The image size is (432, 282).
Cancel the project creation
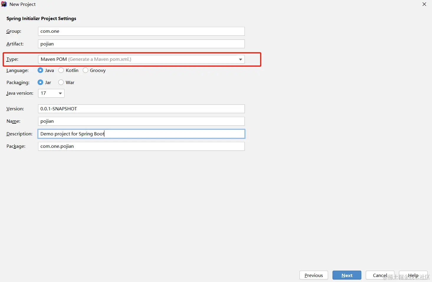[380, 275]
